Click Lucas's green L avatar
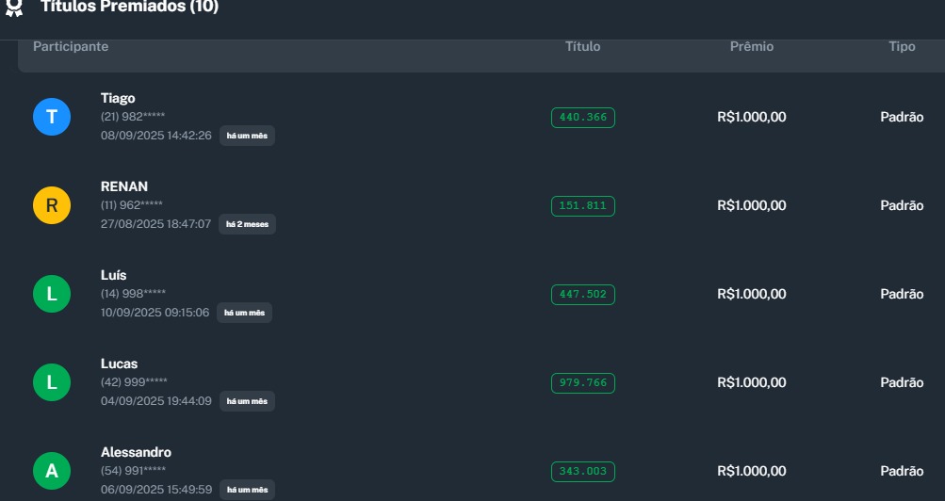The width and height of the screenshot is (945, 501). (52, 382)
